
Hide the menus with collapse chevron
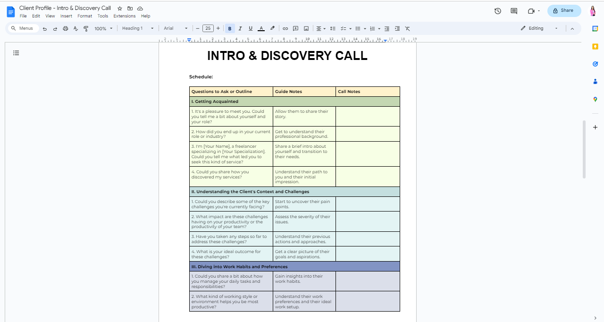tap(572, 28)
